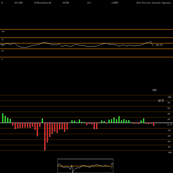Click the RSI axis label 70
This screenshot has height=173, width=173.
pyautogui.click(x=2, y=40)
